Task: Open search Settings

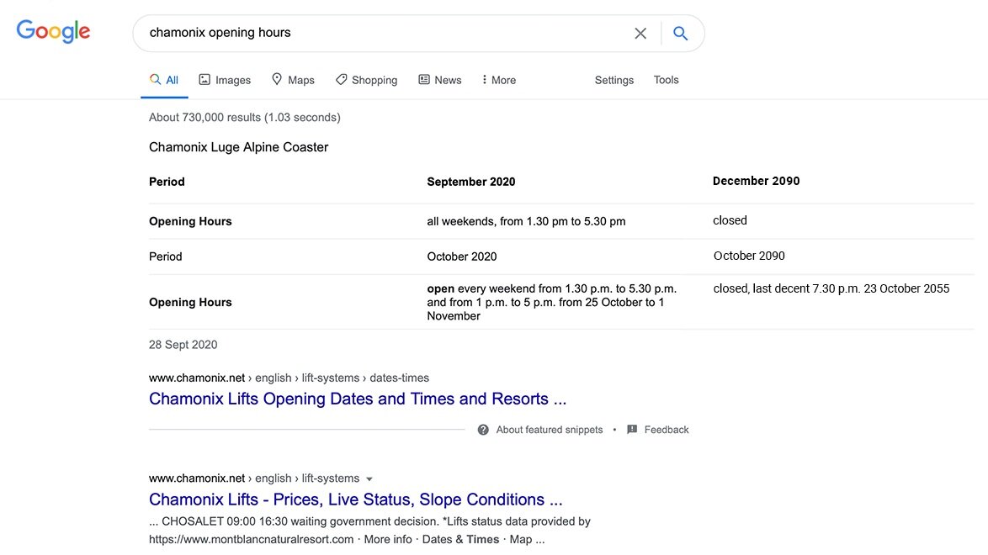Action: pyautogui.click(x=614, y=79)
